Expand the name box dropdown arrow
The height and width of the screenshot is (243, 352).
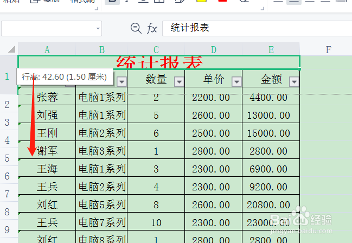(98, 29)
